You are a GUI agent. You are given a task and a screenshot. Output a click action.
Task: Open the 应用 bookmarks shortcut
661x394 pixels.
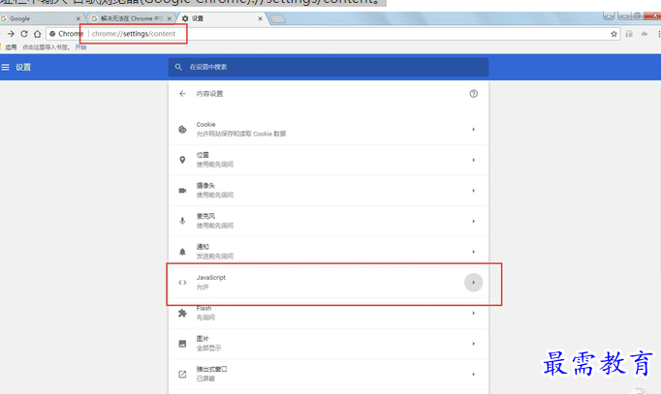[10, 47]
